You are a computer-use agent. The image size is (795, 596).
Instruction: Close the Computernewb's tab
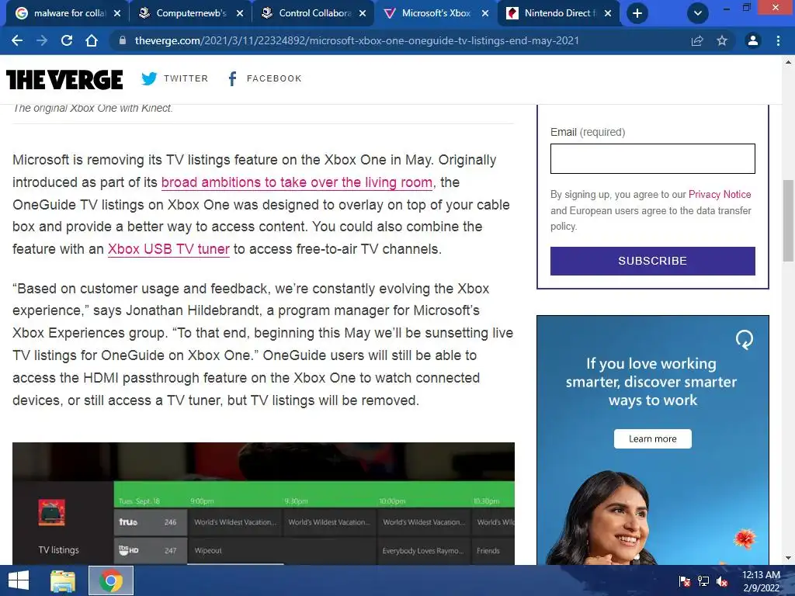(x=240, y=13)
